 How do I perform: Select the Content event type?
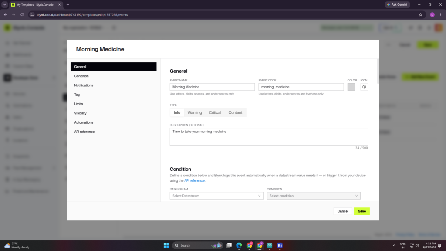click(x=235, y=112)
